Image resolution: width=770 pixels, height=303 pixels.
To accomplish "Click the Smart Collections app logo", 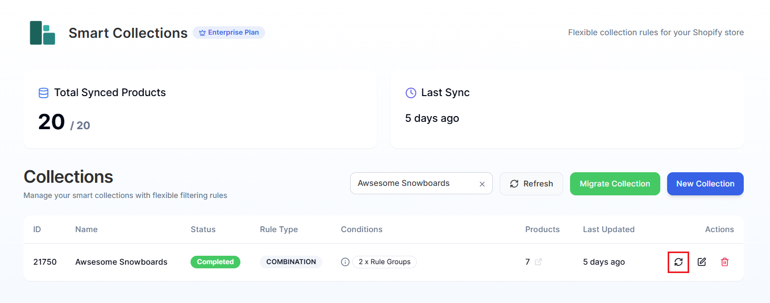I will (43, 33).
